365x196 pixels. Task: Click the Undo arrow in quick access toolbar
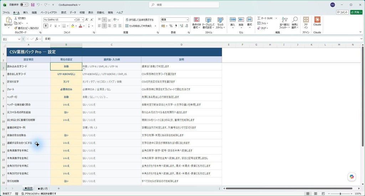(38, 5)
